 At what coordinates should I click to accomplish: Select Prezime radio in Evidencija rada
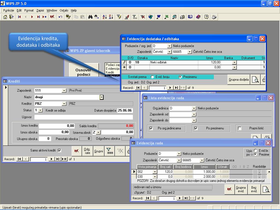[256, 154]
